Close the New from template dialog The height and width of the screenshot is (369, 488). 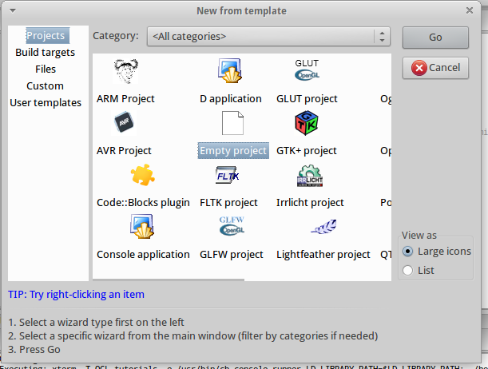click(470, 10)
